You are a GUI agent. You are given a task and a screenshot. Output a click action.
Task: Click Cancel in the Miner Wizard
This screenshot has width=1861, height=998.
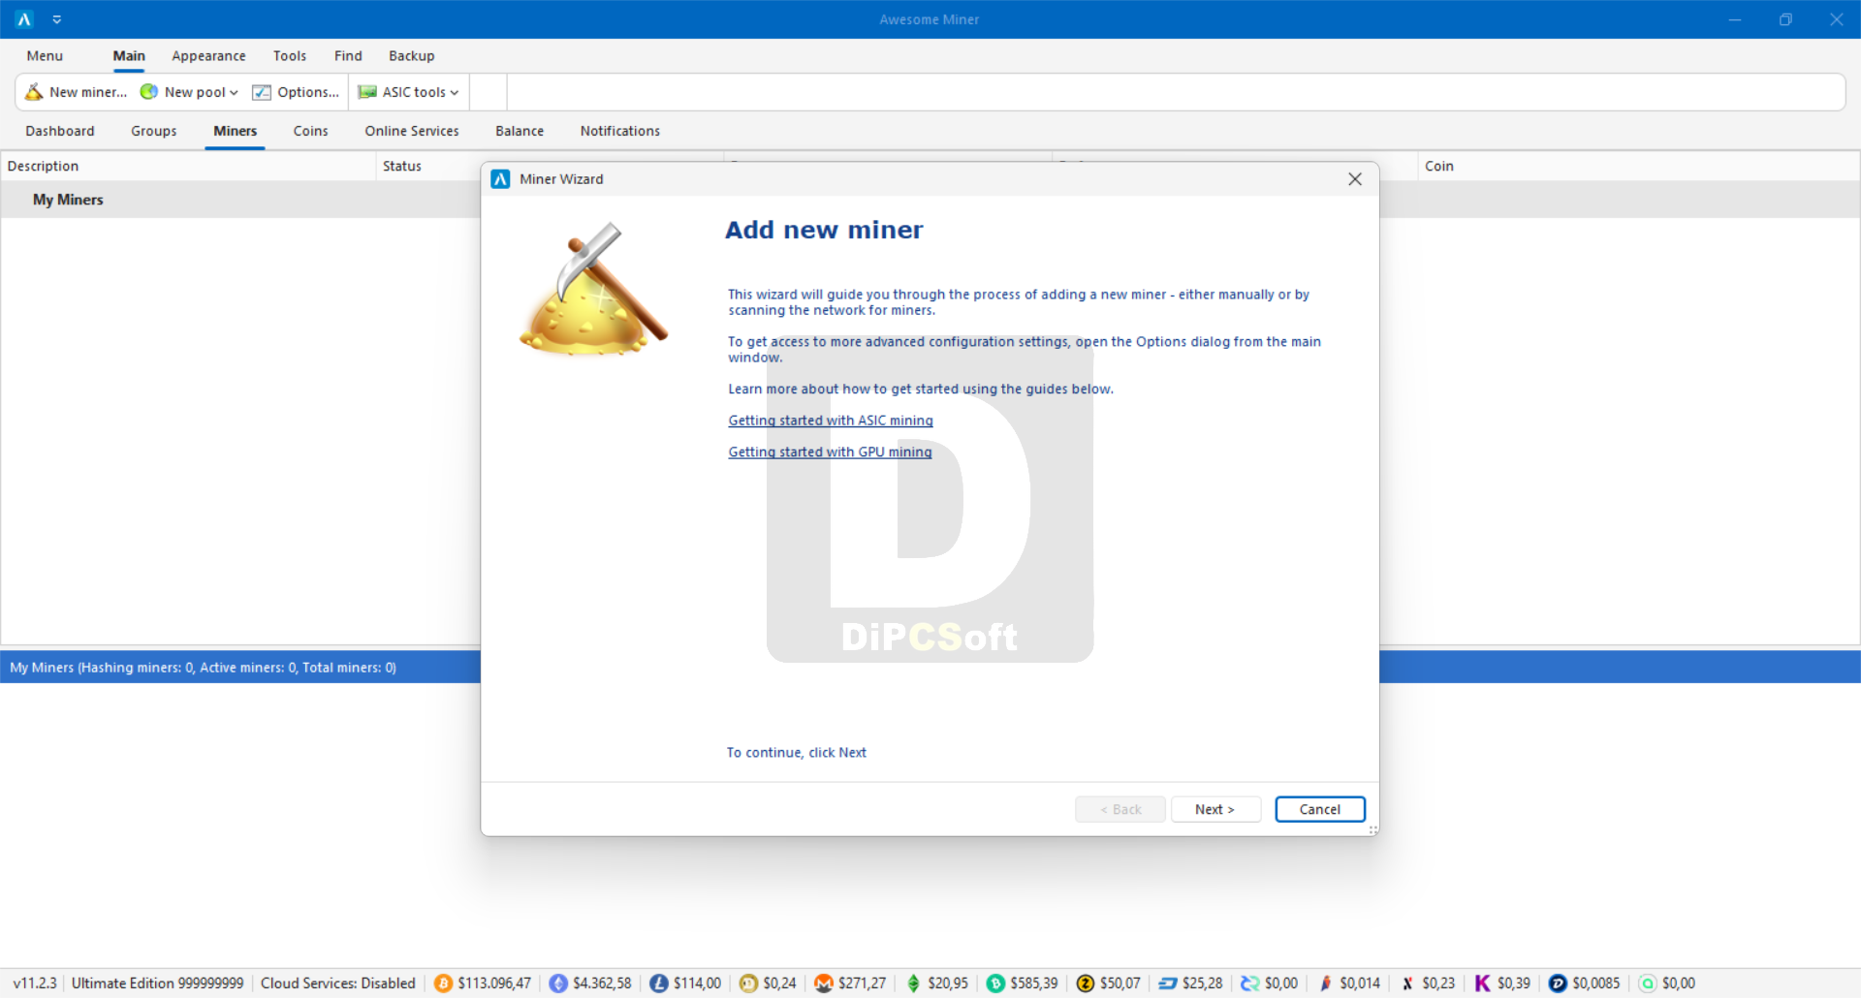1320,809
